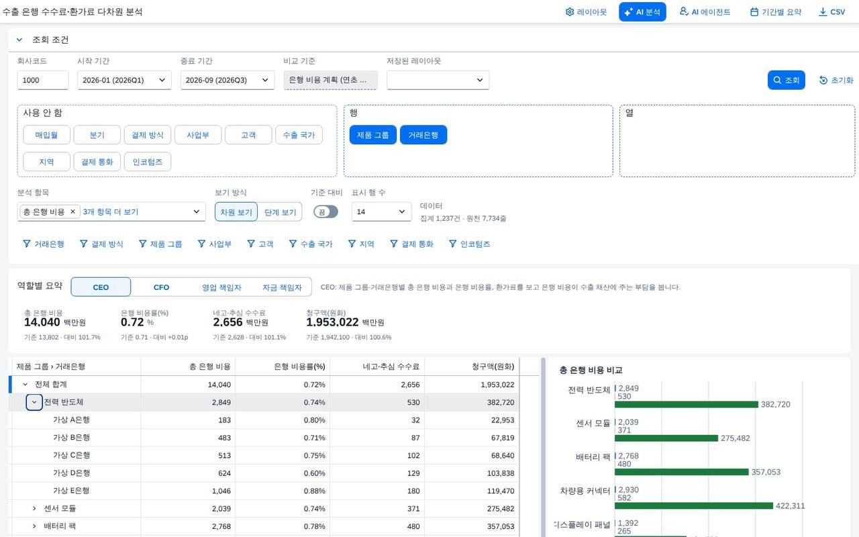Click the 회사코드 input field
This screenshot has height=537, width=859.
pos(43,80)
